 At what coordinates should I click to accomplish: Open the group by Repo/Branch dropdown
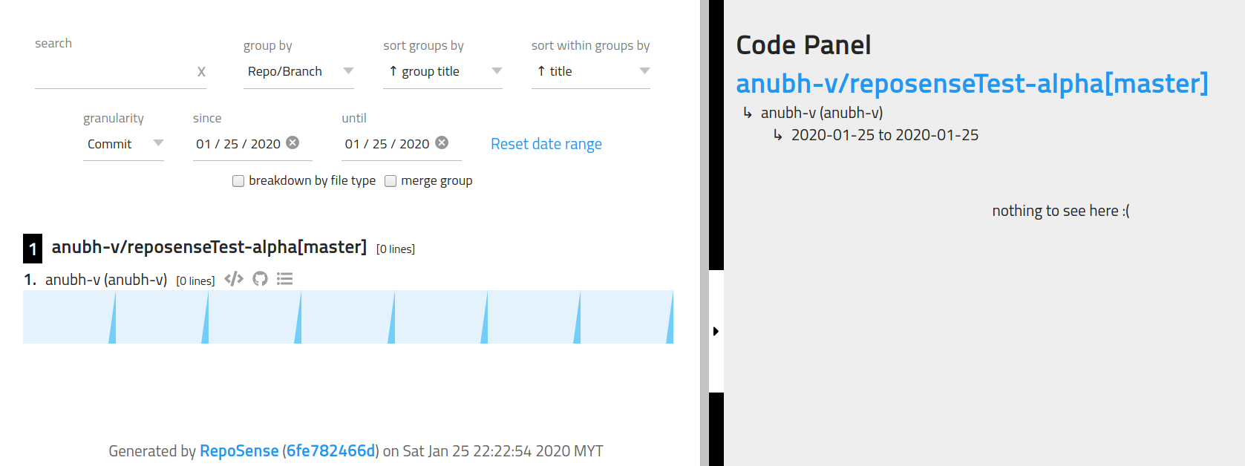click(x=348, y=70)
